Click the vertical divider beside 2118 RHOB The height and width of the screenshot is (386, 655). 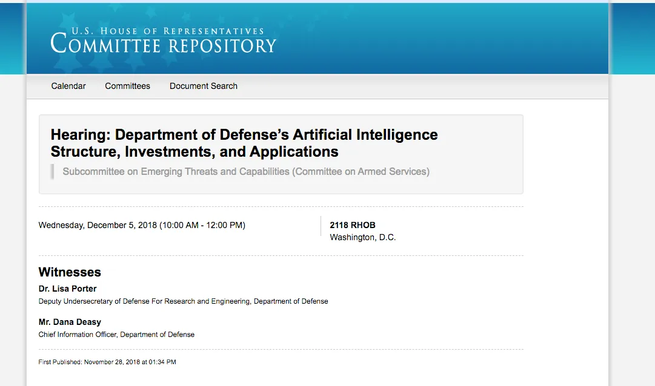coord(321,226)
